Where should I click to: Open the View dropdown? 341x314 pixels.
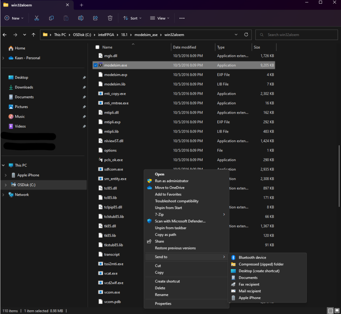tap(159, 18)
